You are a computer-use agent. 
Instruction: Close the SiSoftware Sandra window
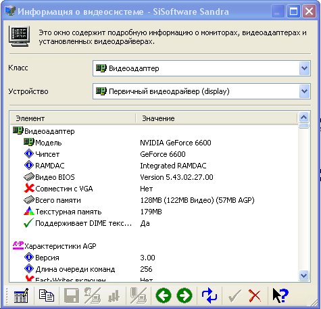(x=309, y=11)
